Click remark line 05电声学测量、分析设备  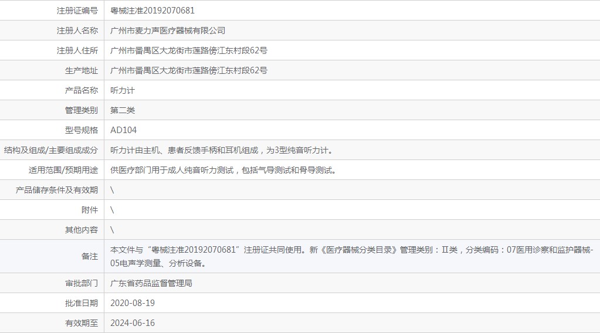(159, 263)
